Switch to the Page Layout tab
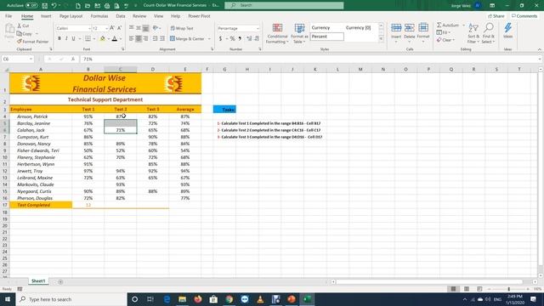This screenshot has width=544, height=306. 71,16
